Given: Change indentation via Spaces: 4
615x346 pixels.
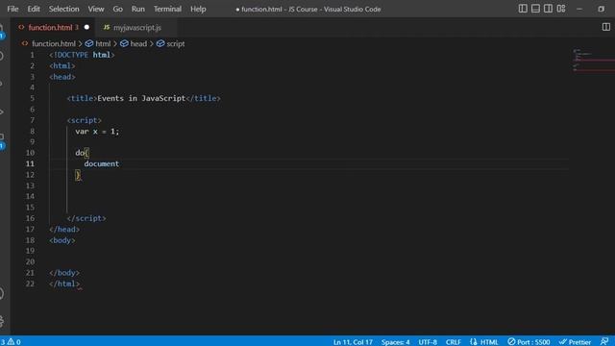Looking at the screenshot, I should pyautogui.click(x=395, y=342).
